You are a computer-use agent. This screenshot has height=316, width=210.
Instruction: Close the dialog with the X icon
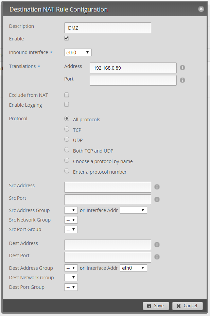pyautogui.click(x=201, y=9)
